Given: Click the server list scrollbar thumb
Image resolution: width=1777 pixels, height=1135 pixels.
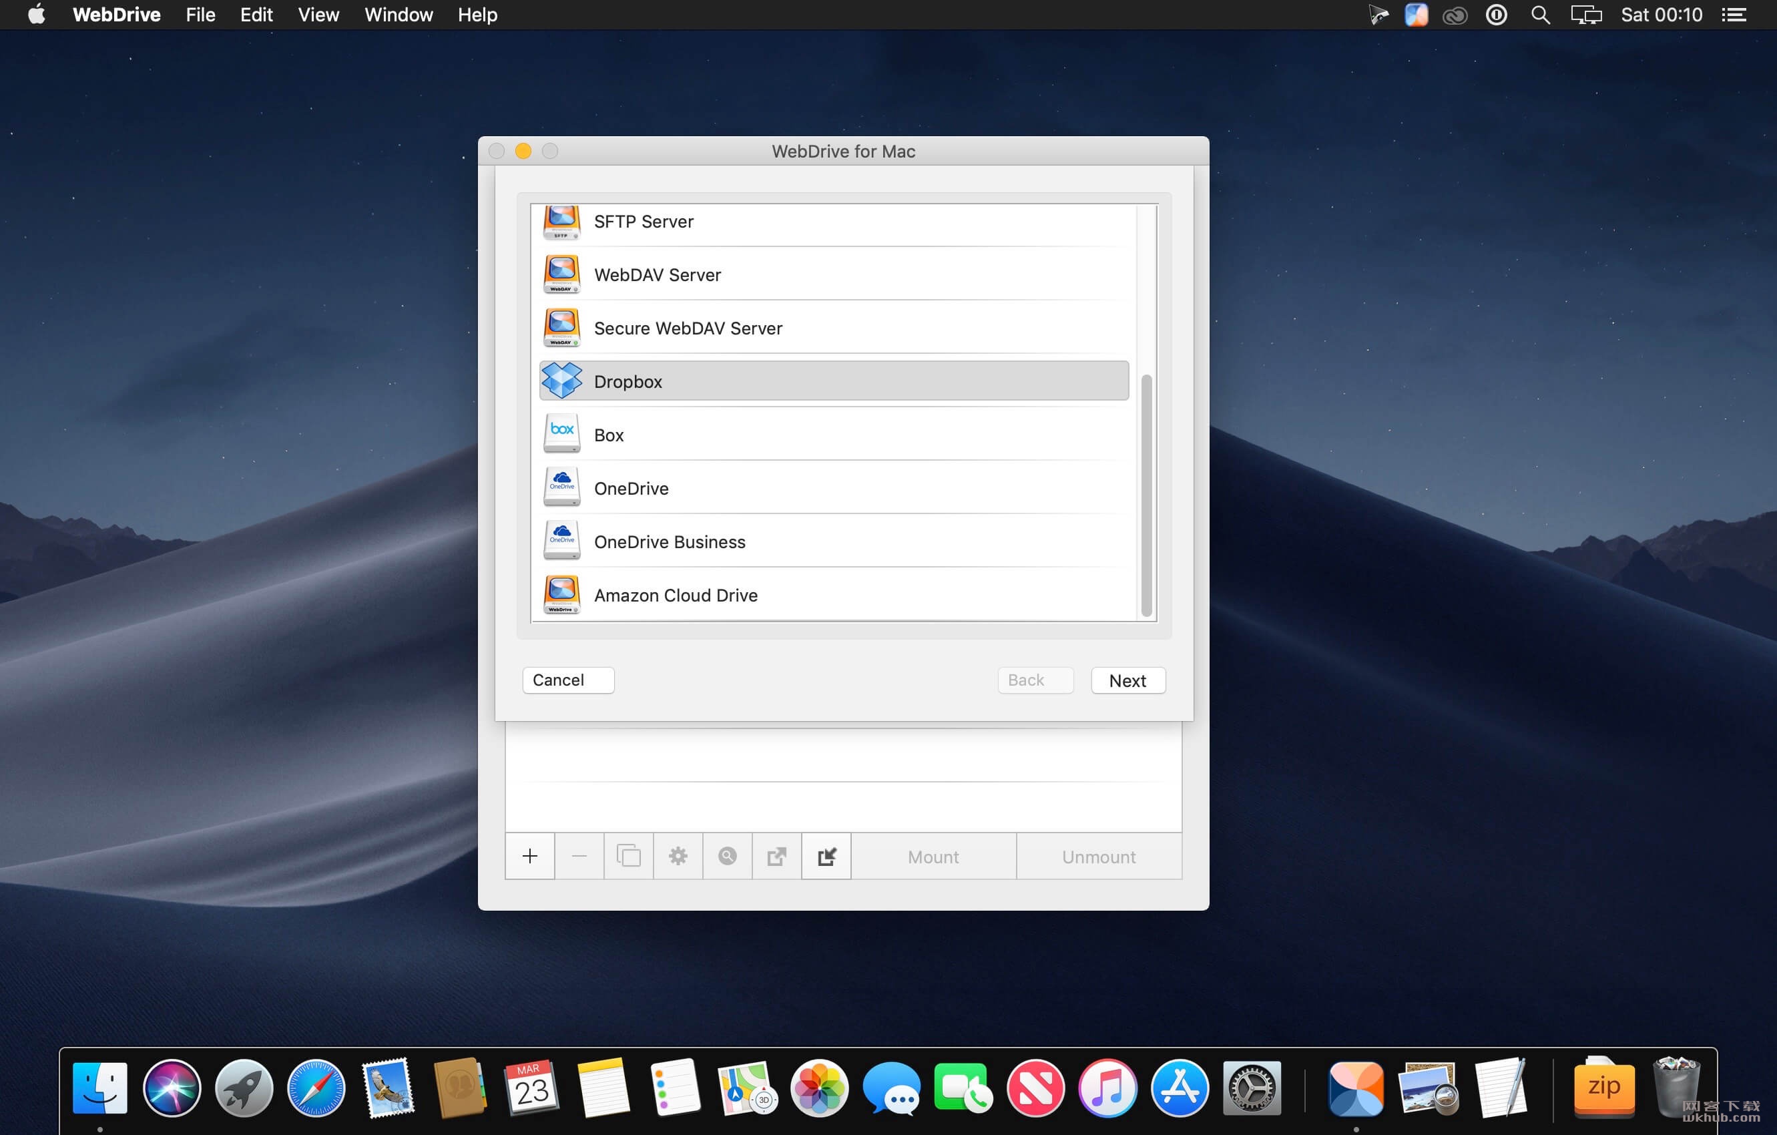Looking at the screenshot, I should point(1146,495).
